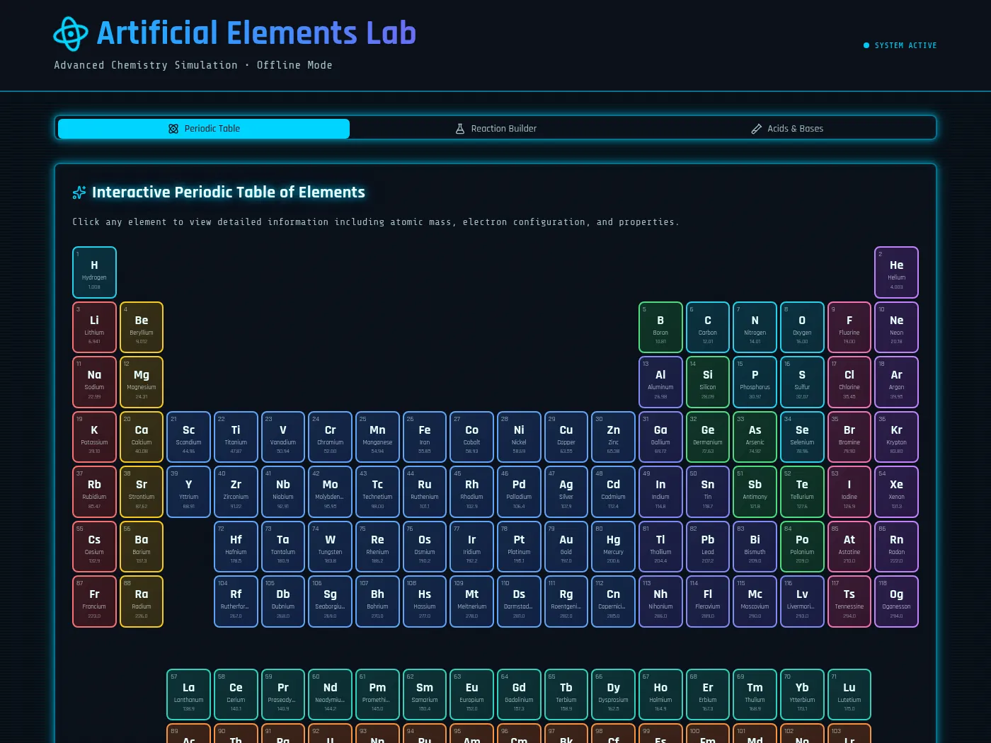Image resolution: width=991 pixels, height=743 pixels.
Task: Select Francium from the alkali metals column
Action: [94, 601]
